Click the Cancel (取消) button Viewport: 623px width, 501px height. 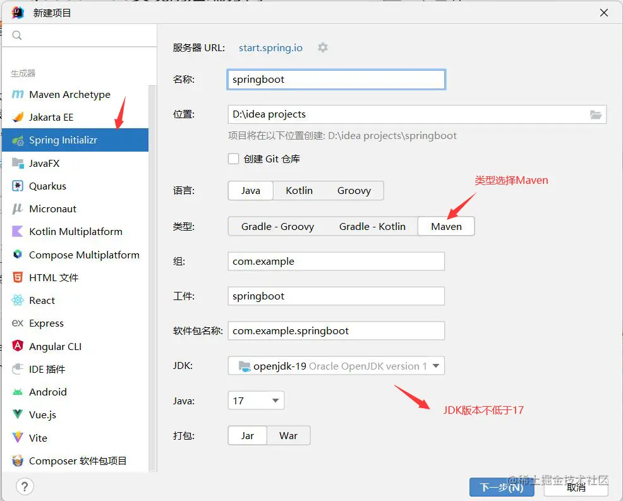576,487
